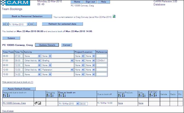Open the date picker ellipsis button
Viewport: 184px width, 113px height.
coord(35,24)
